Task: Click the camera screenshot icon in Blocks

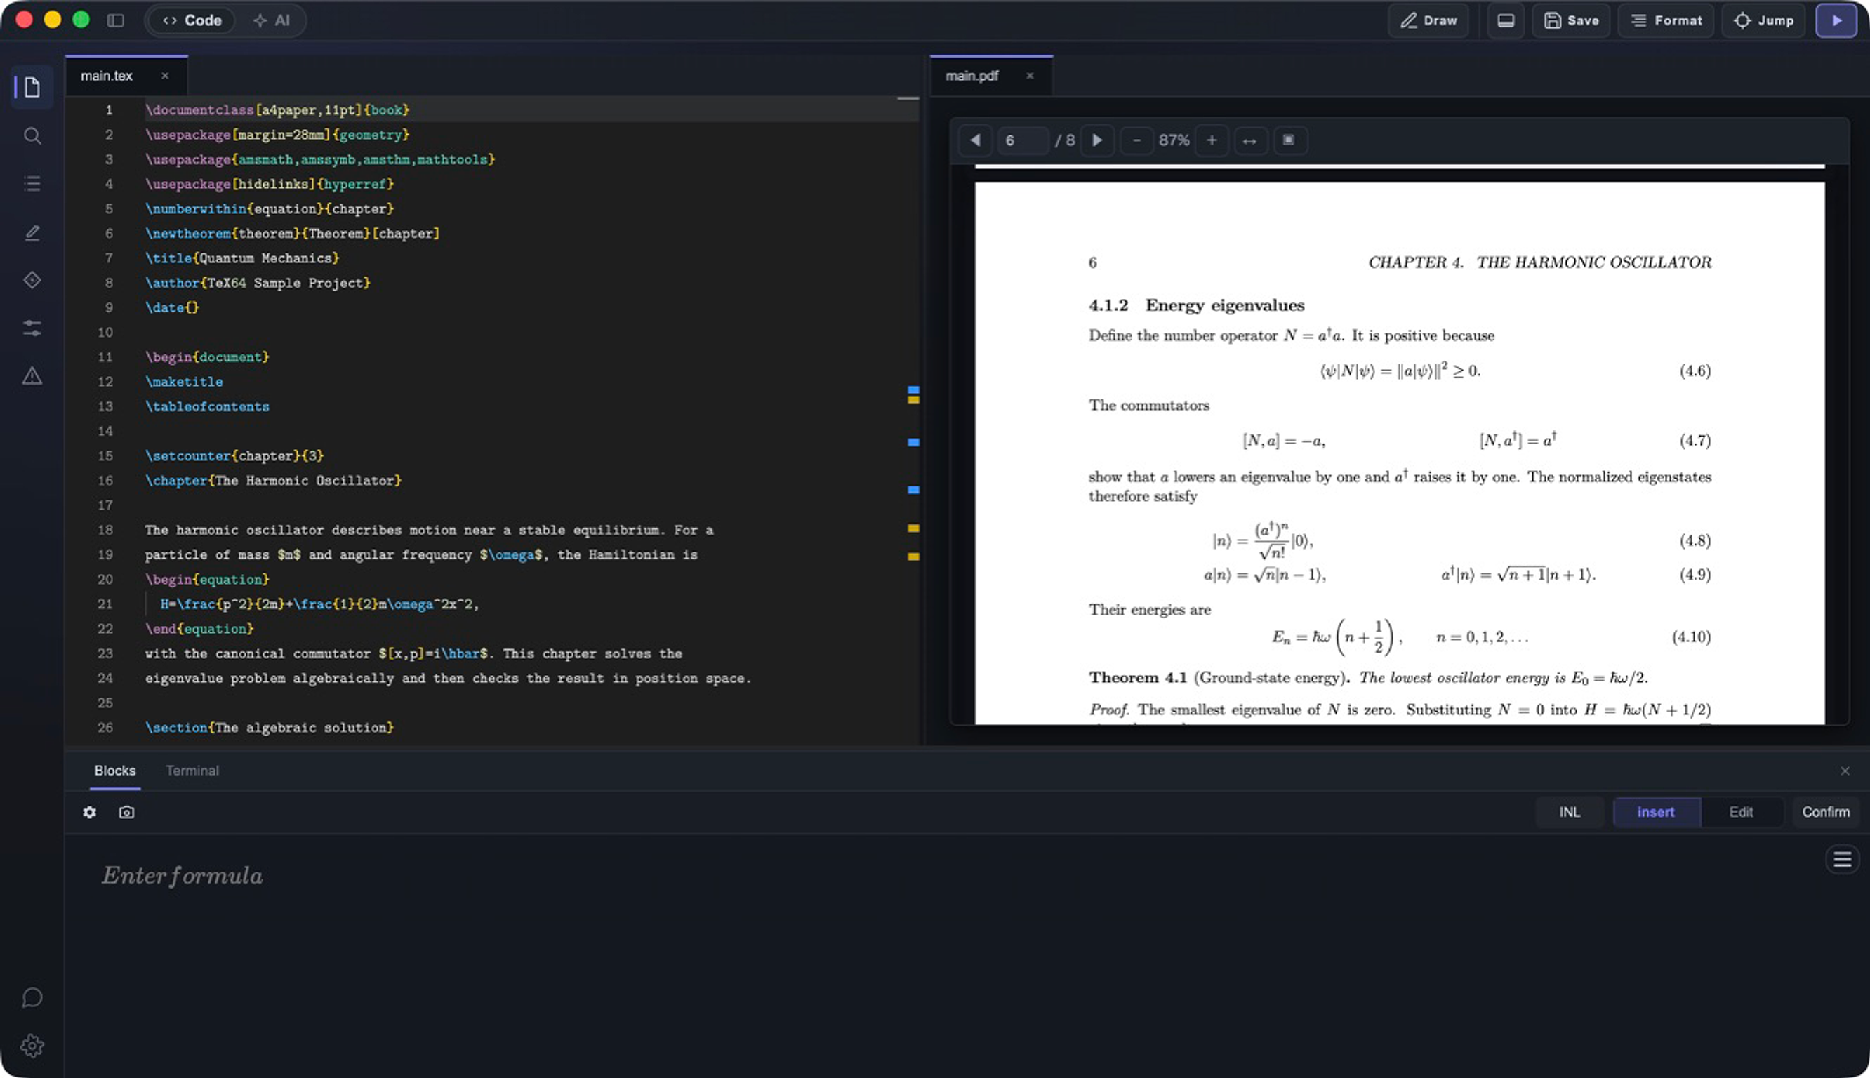Action: [x=126, y=812]
